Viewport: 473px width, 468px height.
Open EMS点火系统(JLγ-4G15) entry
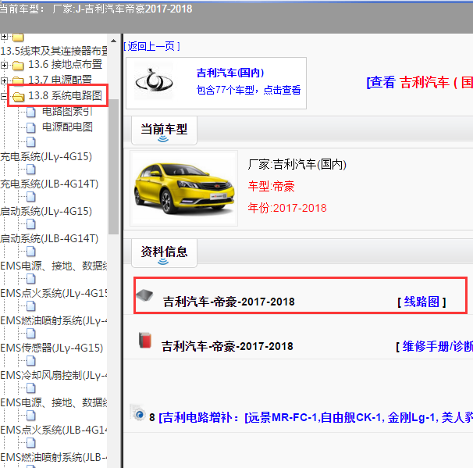[54, 293]
